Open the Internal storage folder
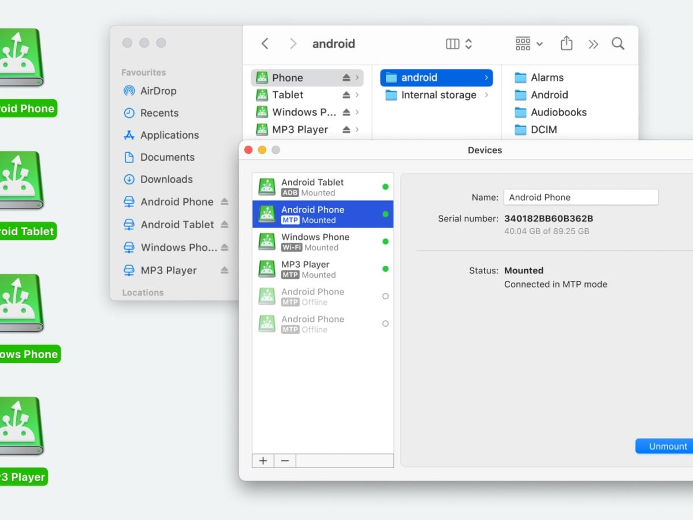Screen dimensions: 693x520 point(438,95)
